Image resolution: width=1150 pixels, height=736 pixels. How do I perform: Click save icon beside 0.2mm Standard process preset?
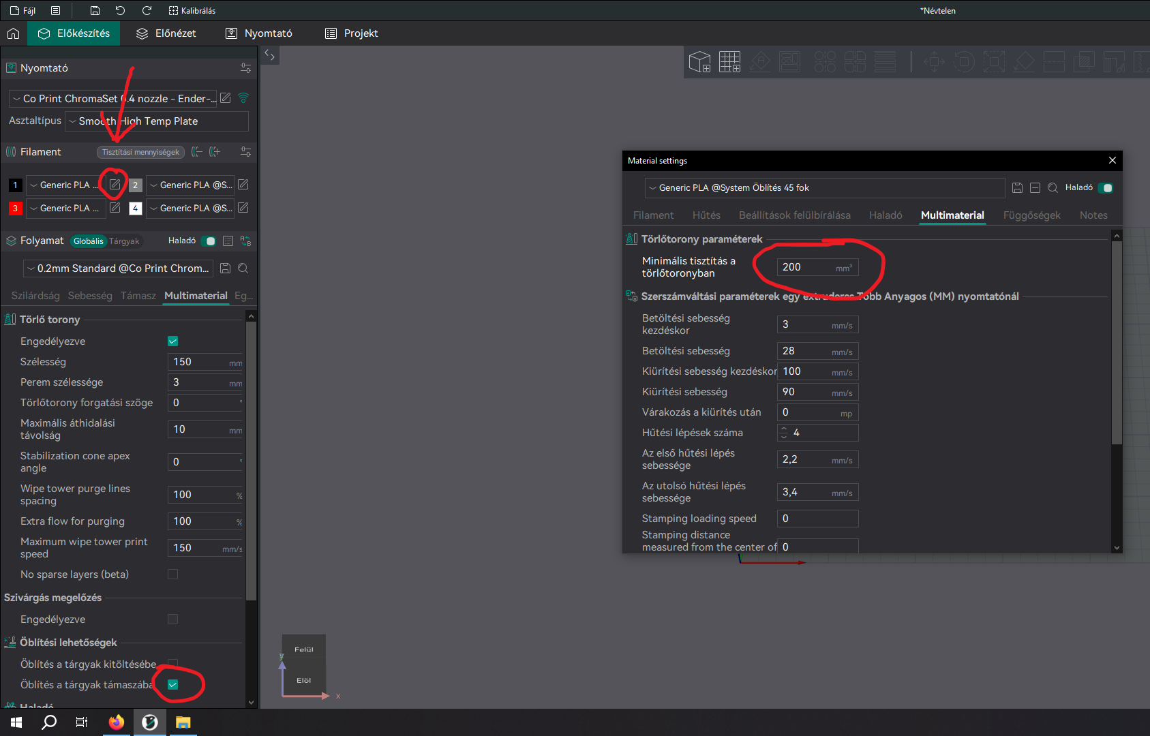click(226, 269)
